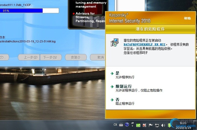Click the installActions log file path text

(x=28, y=41)
